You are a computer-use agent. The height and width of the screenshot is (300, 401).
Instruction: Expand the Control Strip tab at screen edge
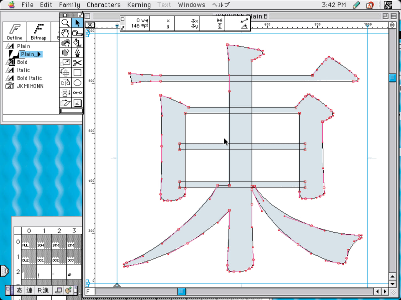(4, 271)
